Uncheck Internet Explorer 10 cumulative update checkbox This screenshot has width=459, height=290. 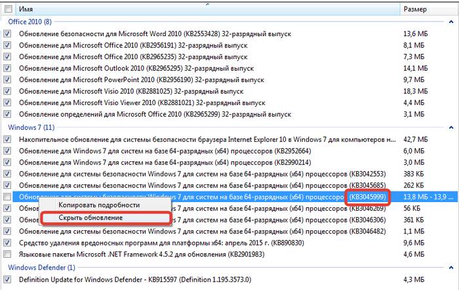(x=7, y=140)
